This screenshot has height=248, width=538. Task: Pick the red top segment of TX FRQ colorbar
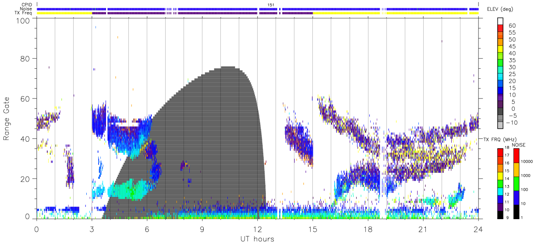tap(500, 152)
